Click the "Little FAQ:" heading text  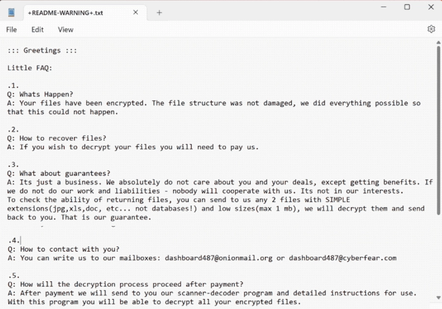click(29, 68)
